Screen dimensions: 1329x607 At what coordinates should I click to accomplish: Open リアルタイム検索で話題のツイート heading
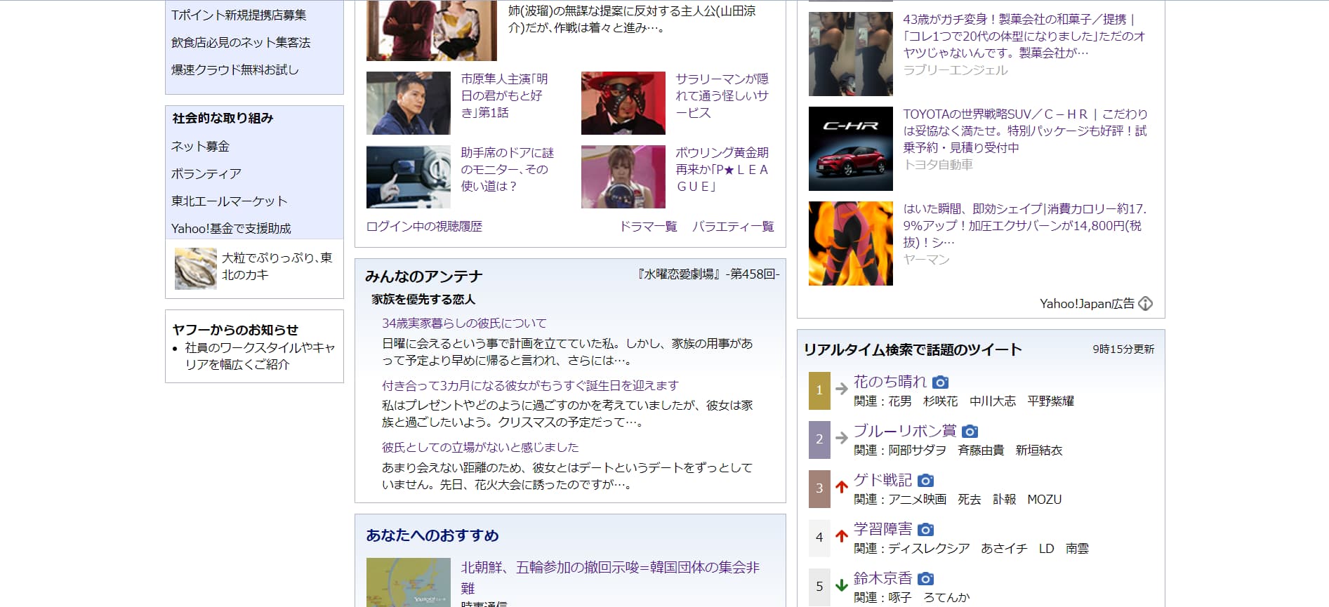click(913, 349)
